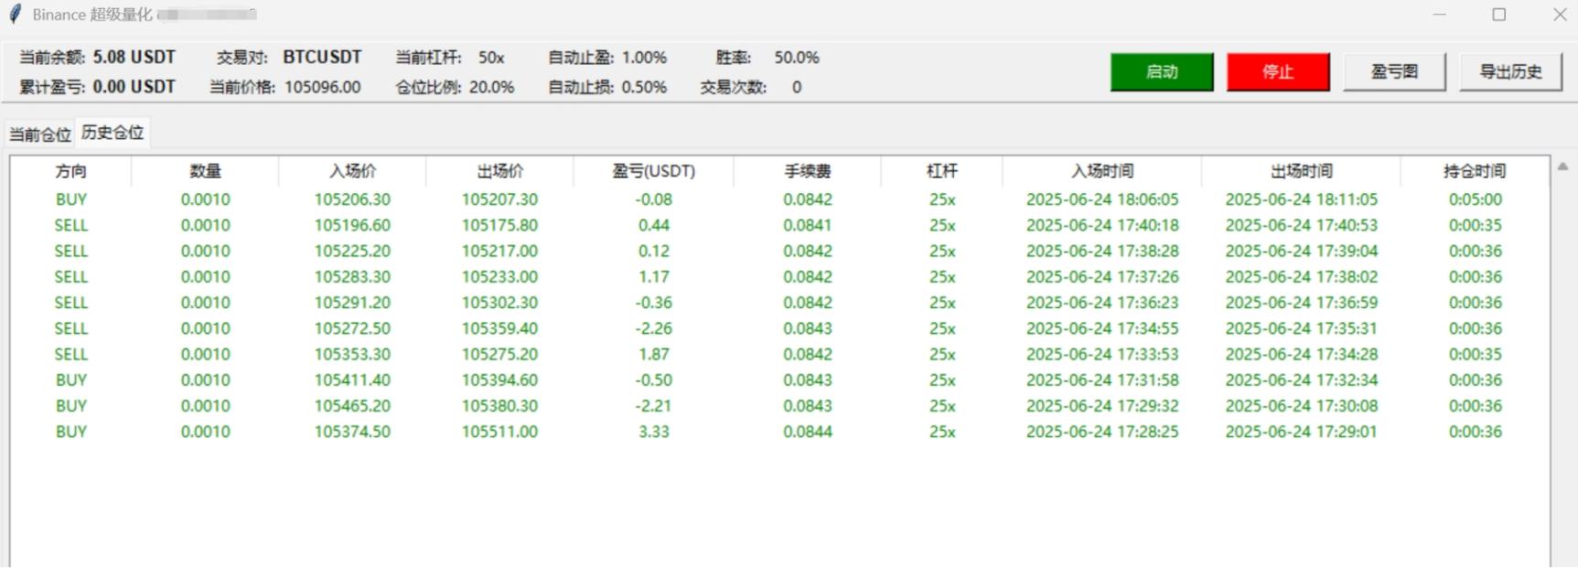Viewport: 1578px width, 568px height.
Task: Click the 手续费 column header
Action: pos(807,171)
